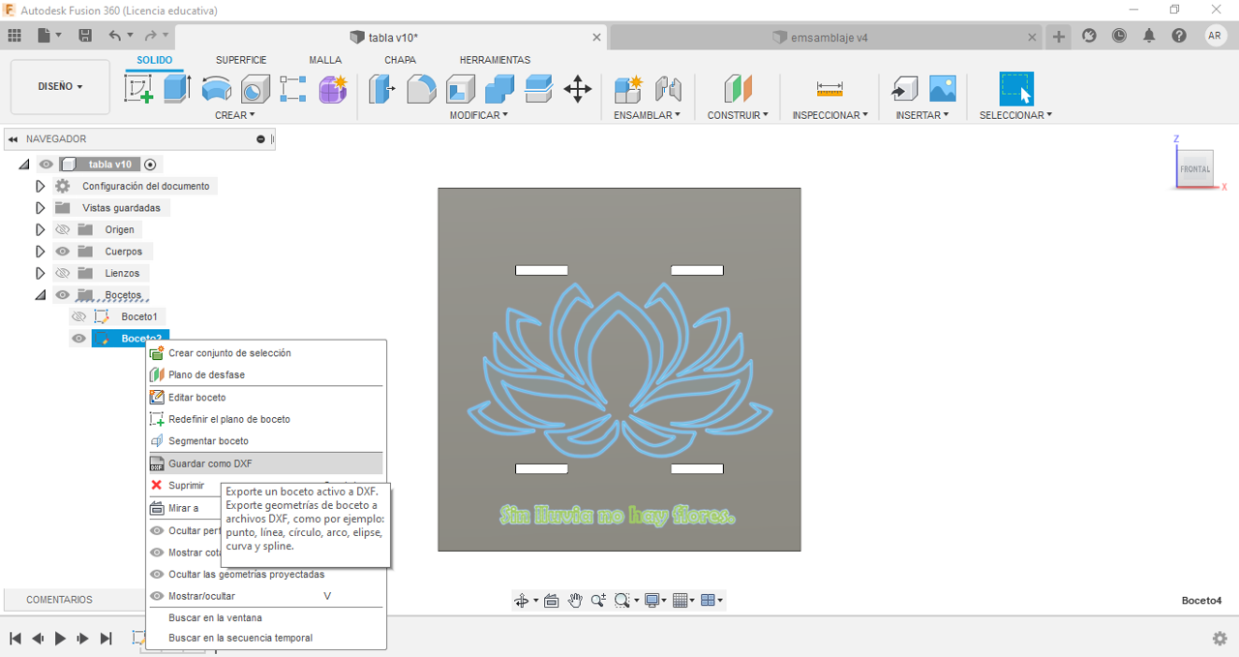Screen dimensions: 1239x657
Task: Toggle visibility of Origen folder
Action: [x=63, y=229]
